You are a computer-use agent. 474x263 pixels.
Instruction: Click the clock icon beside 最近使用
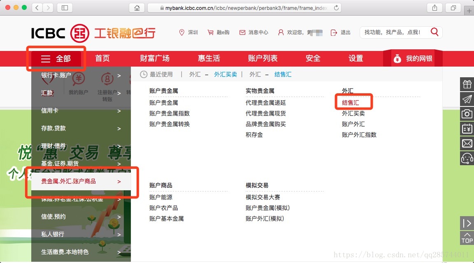pos(144,74)
